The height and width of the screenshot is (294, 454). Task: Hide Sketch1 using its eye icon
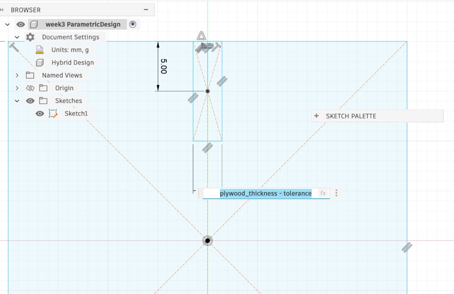[x=40, y=113]
